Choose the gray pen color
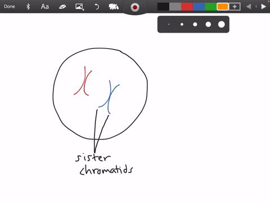Viewport: 270px width, 202px height. pyautogui.click(x=175, y=7)
